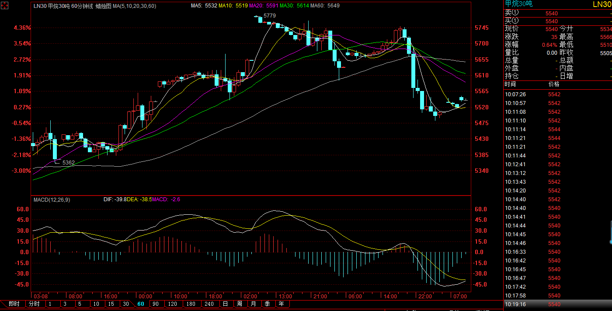Select the 120-minute period tab
Image resolution: width=612 pixels, height=311 pixels.
pyautogui.click(x=172, y=304)
